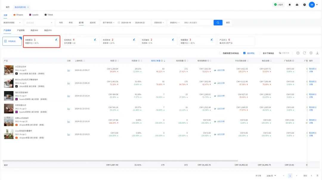Tick the '显示下架商品' checkbox
Screen dimensions: 322x180
[x=260, y=53]
